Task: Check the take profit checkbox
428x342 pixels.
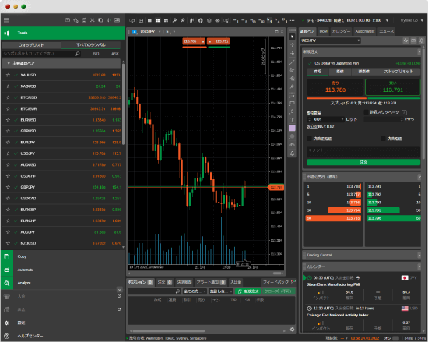Action: click(383, 139)
